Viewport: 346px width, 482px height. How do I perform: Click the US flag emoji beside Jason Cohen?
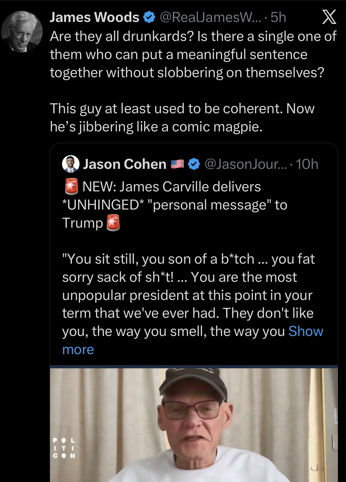pos(177,164)
